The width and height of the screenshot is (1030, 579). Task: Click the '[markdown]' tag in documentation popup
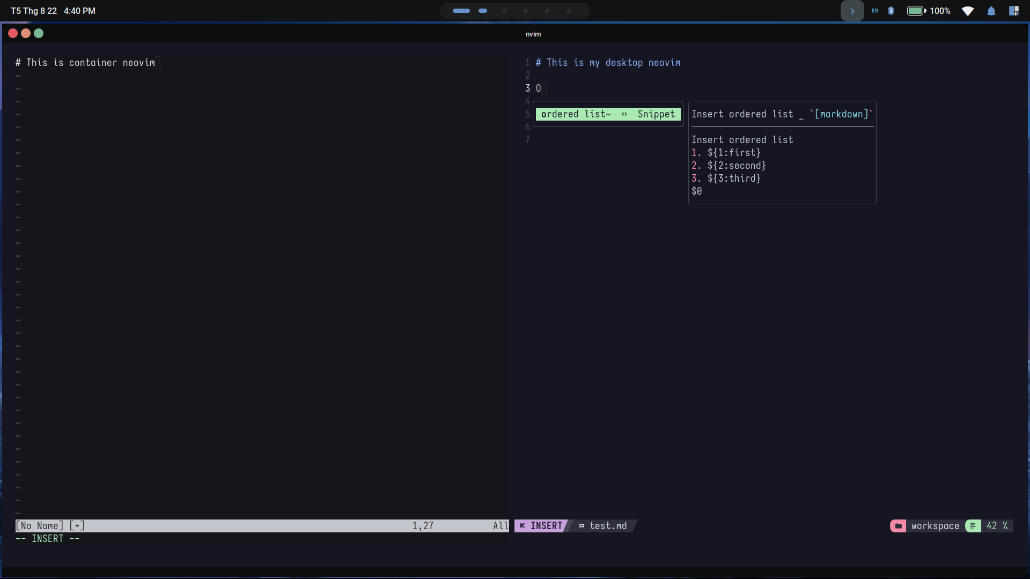(841, 114)
